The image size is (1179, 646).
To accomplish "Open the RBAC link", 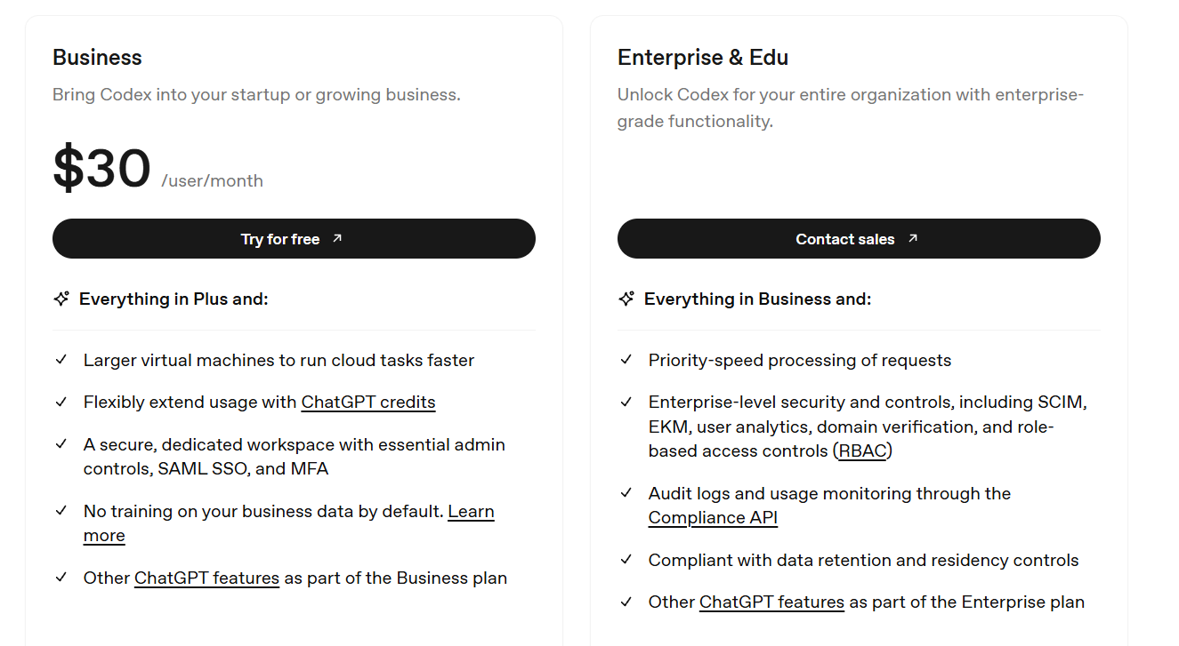I will 863,451.
